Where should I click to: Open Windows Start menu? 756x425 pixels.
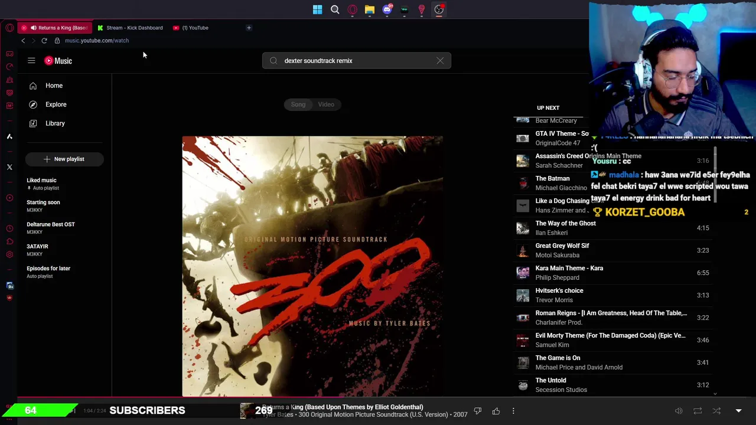[x=318, y=9]
